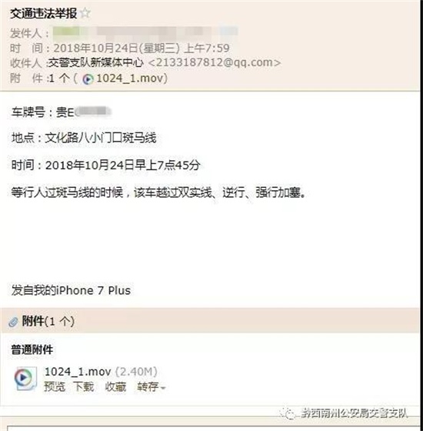Click the reply box at page bottom
Image resolution: width=423 pixels, height=431 pixels.
coord(215,428)
